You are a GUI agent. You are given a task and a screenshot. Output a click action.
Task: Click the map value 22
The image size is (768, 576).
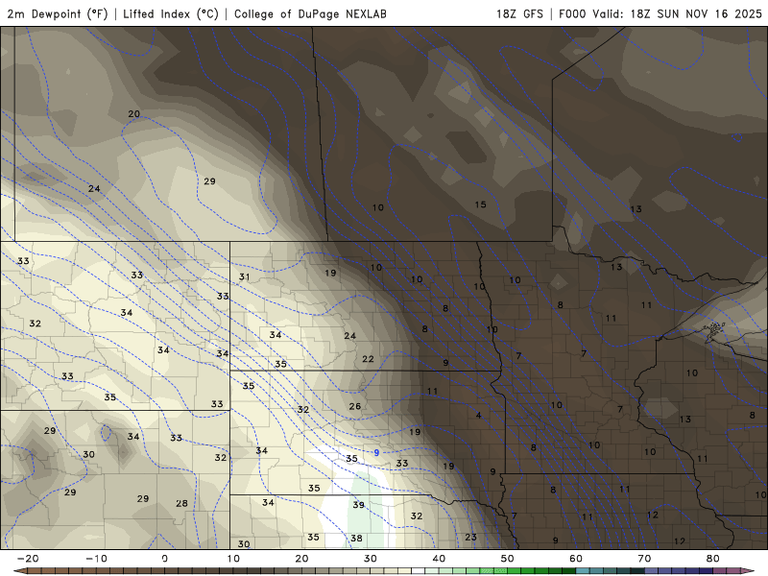(368, 359)
